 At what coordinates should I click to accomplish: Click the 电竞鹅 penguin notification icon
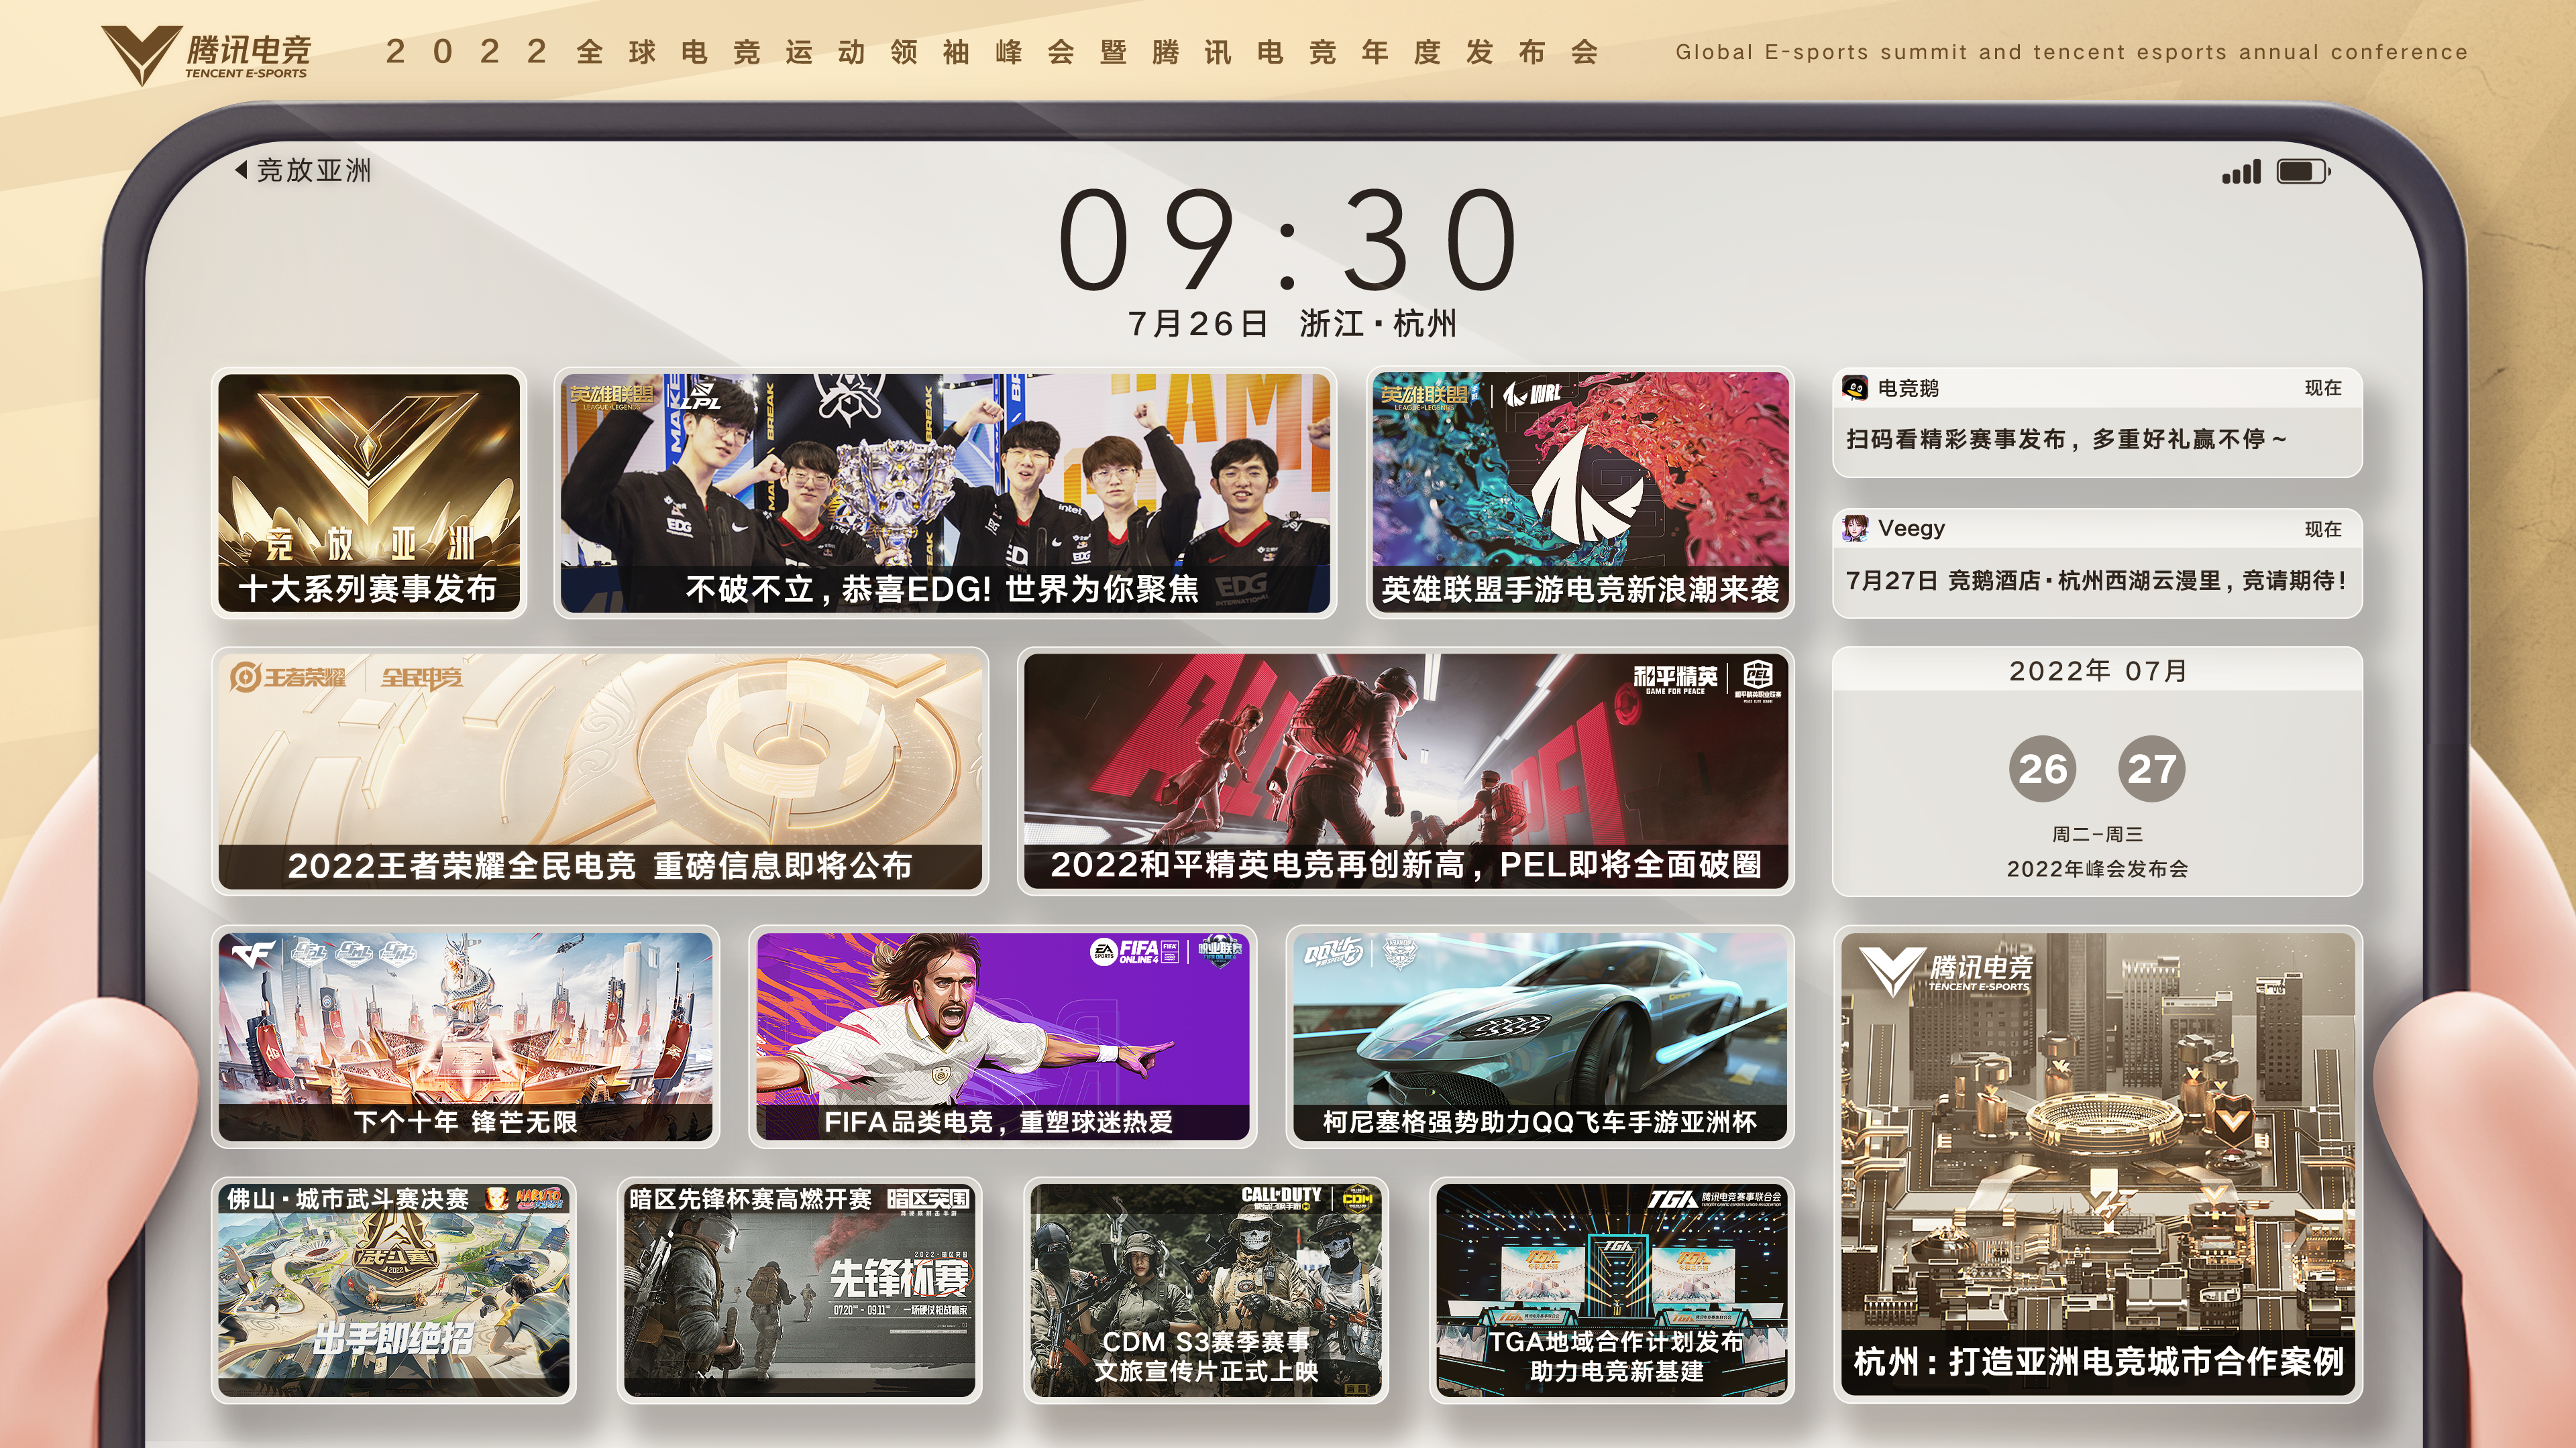(1855, 387)
